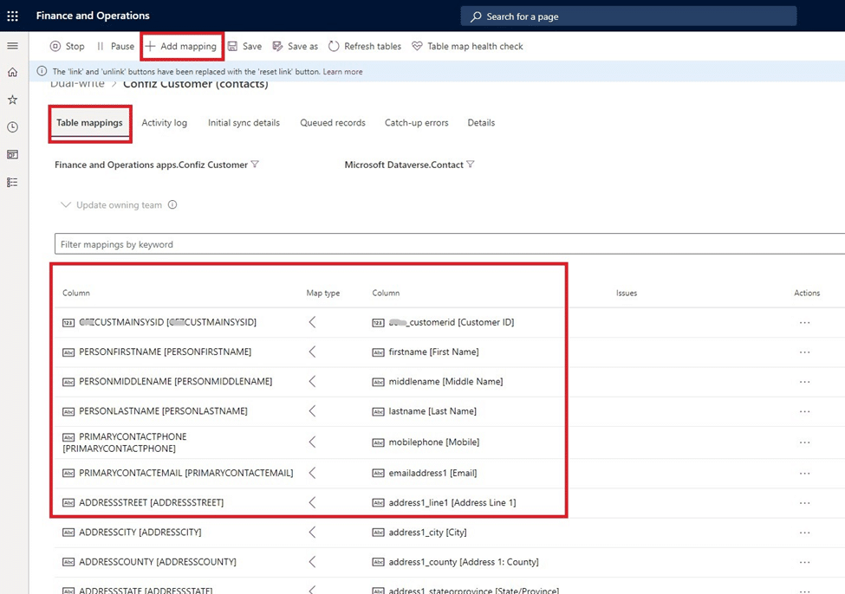Screen dimensions: 845x594
Task: Open actions menu for middlename row
Action: 804,382
